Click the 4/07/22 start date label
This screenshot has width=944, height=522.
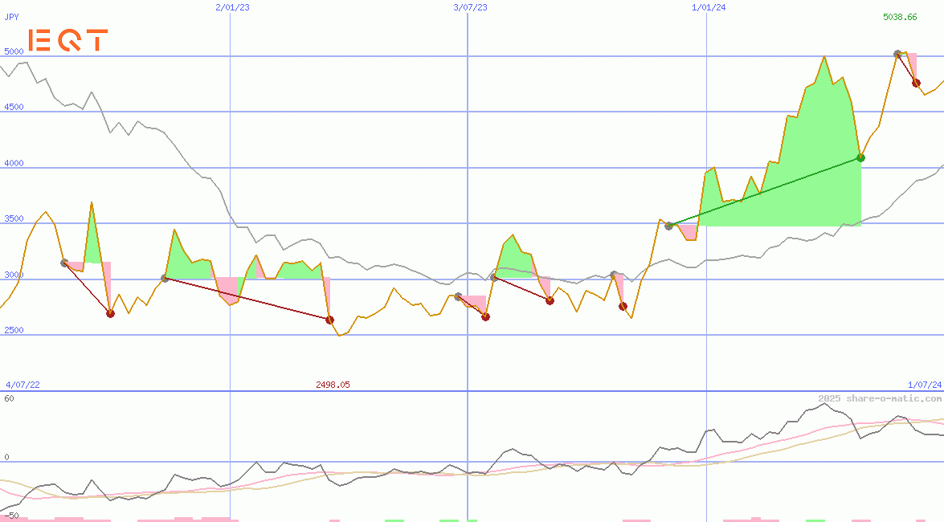pyautogui.click(x=22, y=385)
